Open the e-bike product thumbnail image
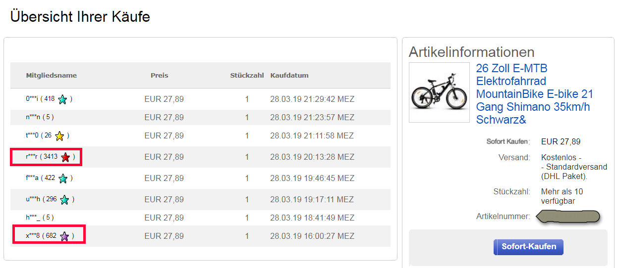 (439, 92)
